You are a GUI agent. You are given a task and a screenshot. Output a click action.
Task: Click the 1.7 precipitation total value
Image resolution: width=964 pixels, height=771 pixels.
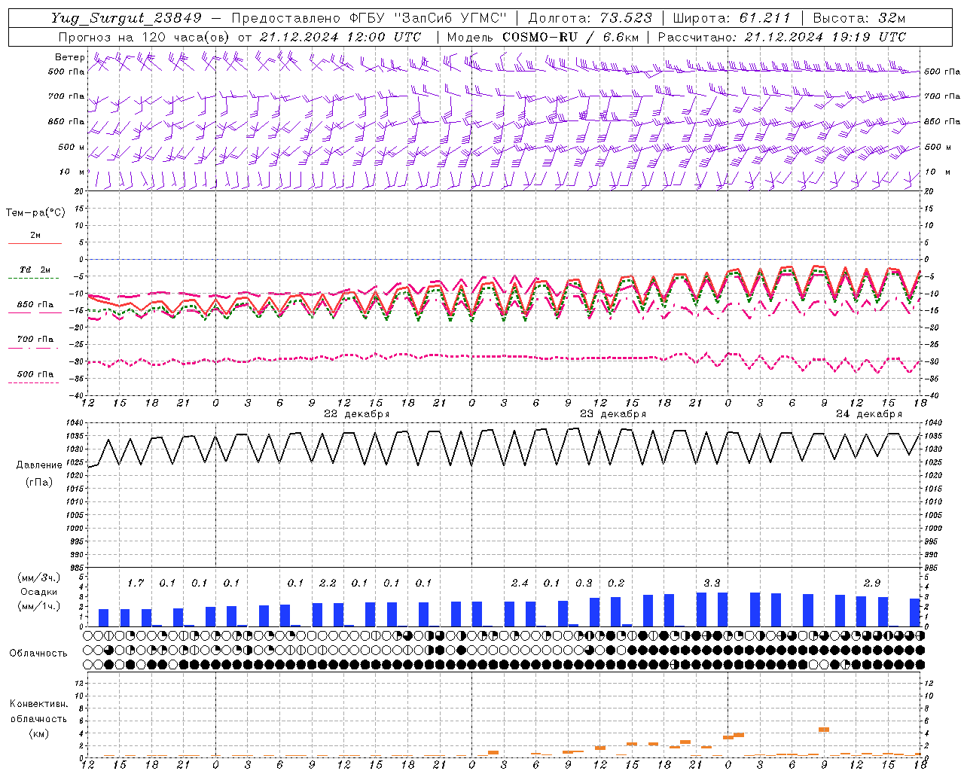coord(136,583)
